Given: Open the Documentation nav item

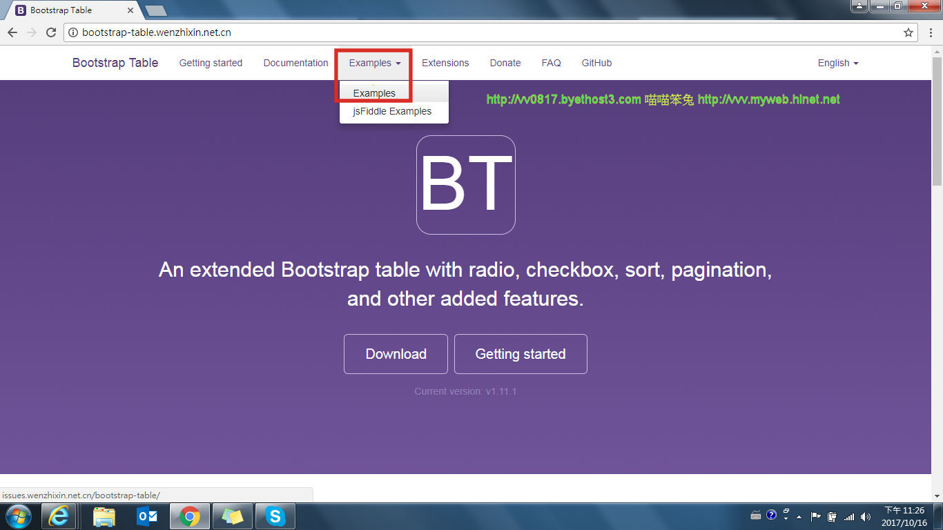Looking at the screenshot, I should tap(295, 63).
